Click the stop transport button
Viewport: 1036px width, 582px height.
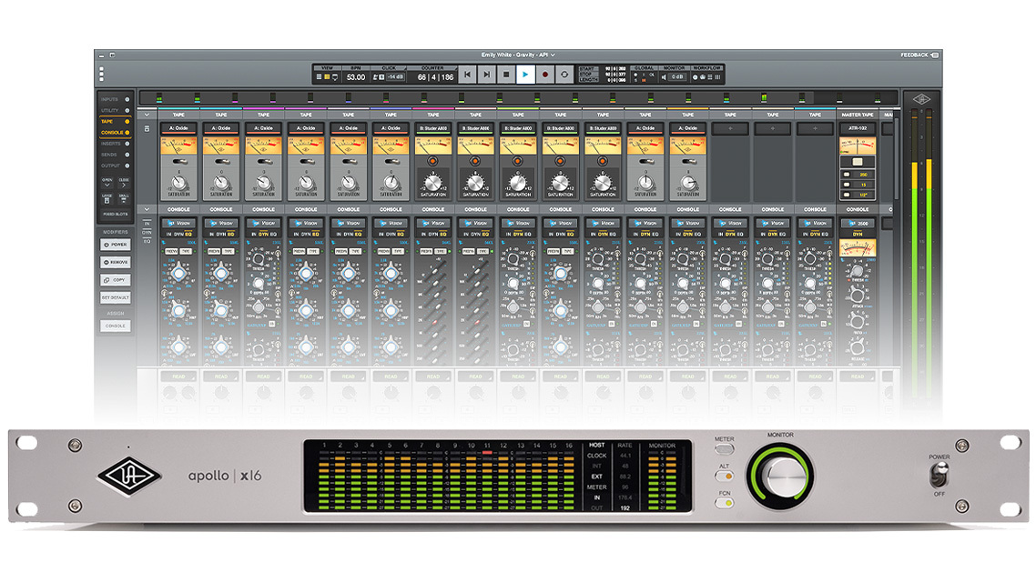(506, 75)
